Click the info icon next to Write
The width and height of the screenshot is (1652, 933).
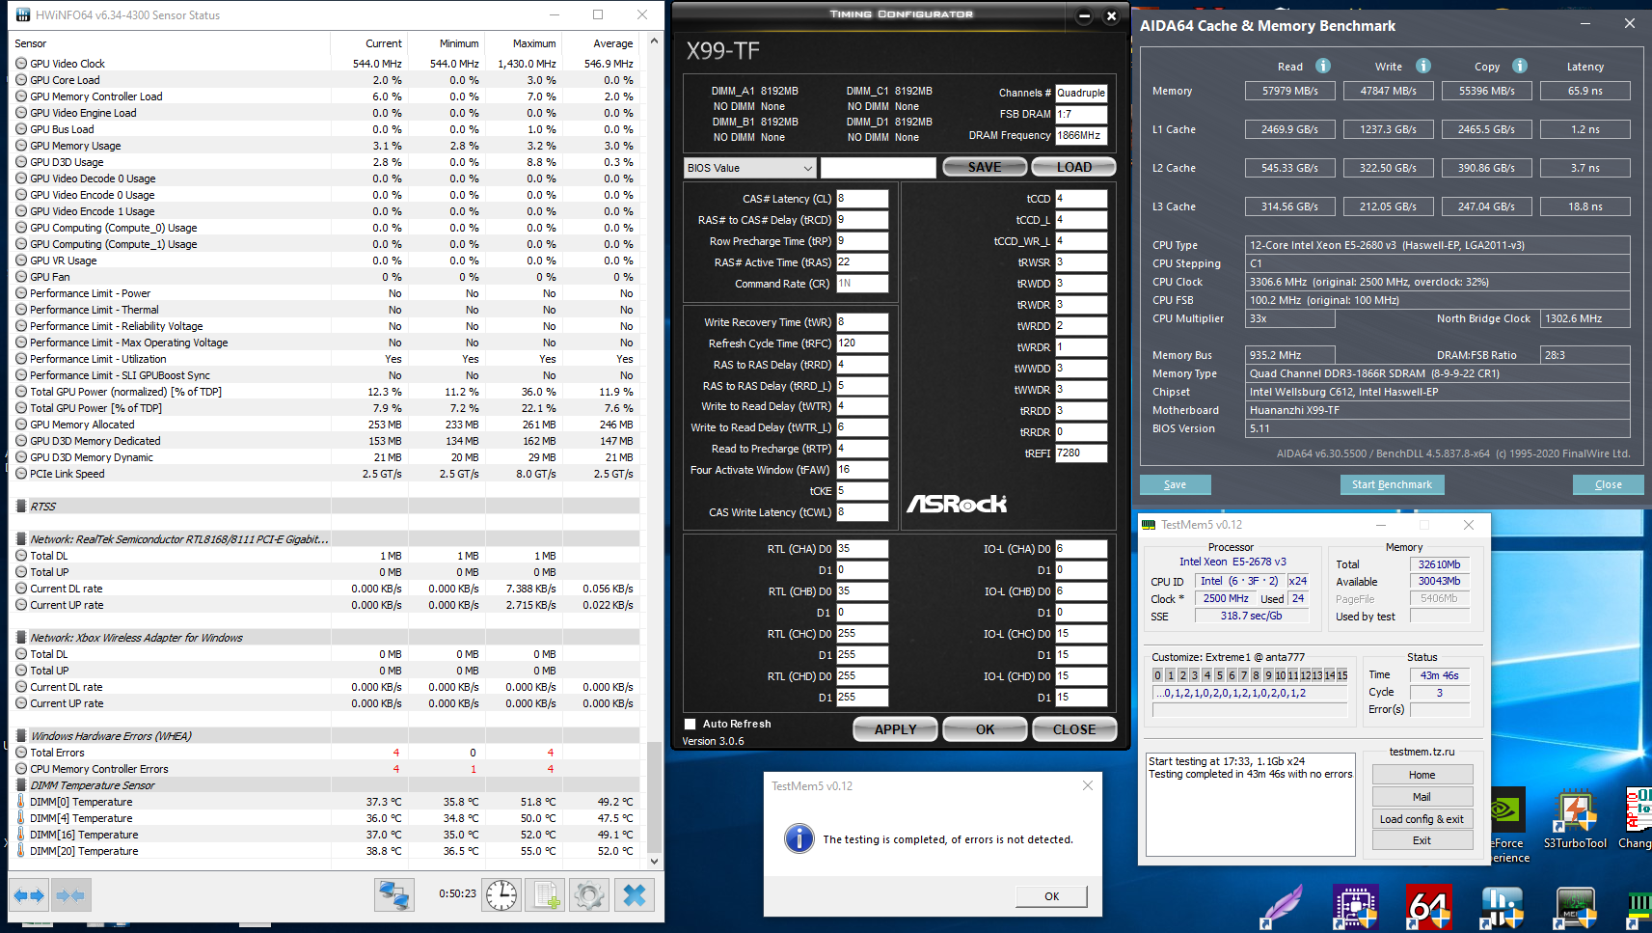tap(1423, 66)
